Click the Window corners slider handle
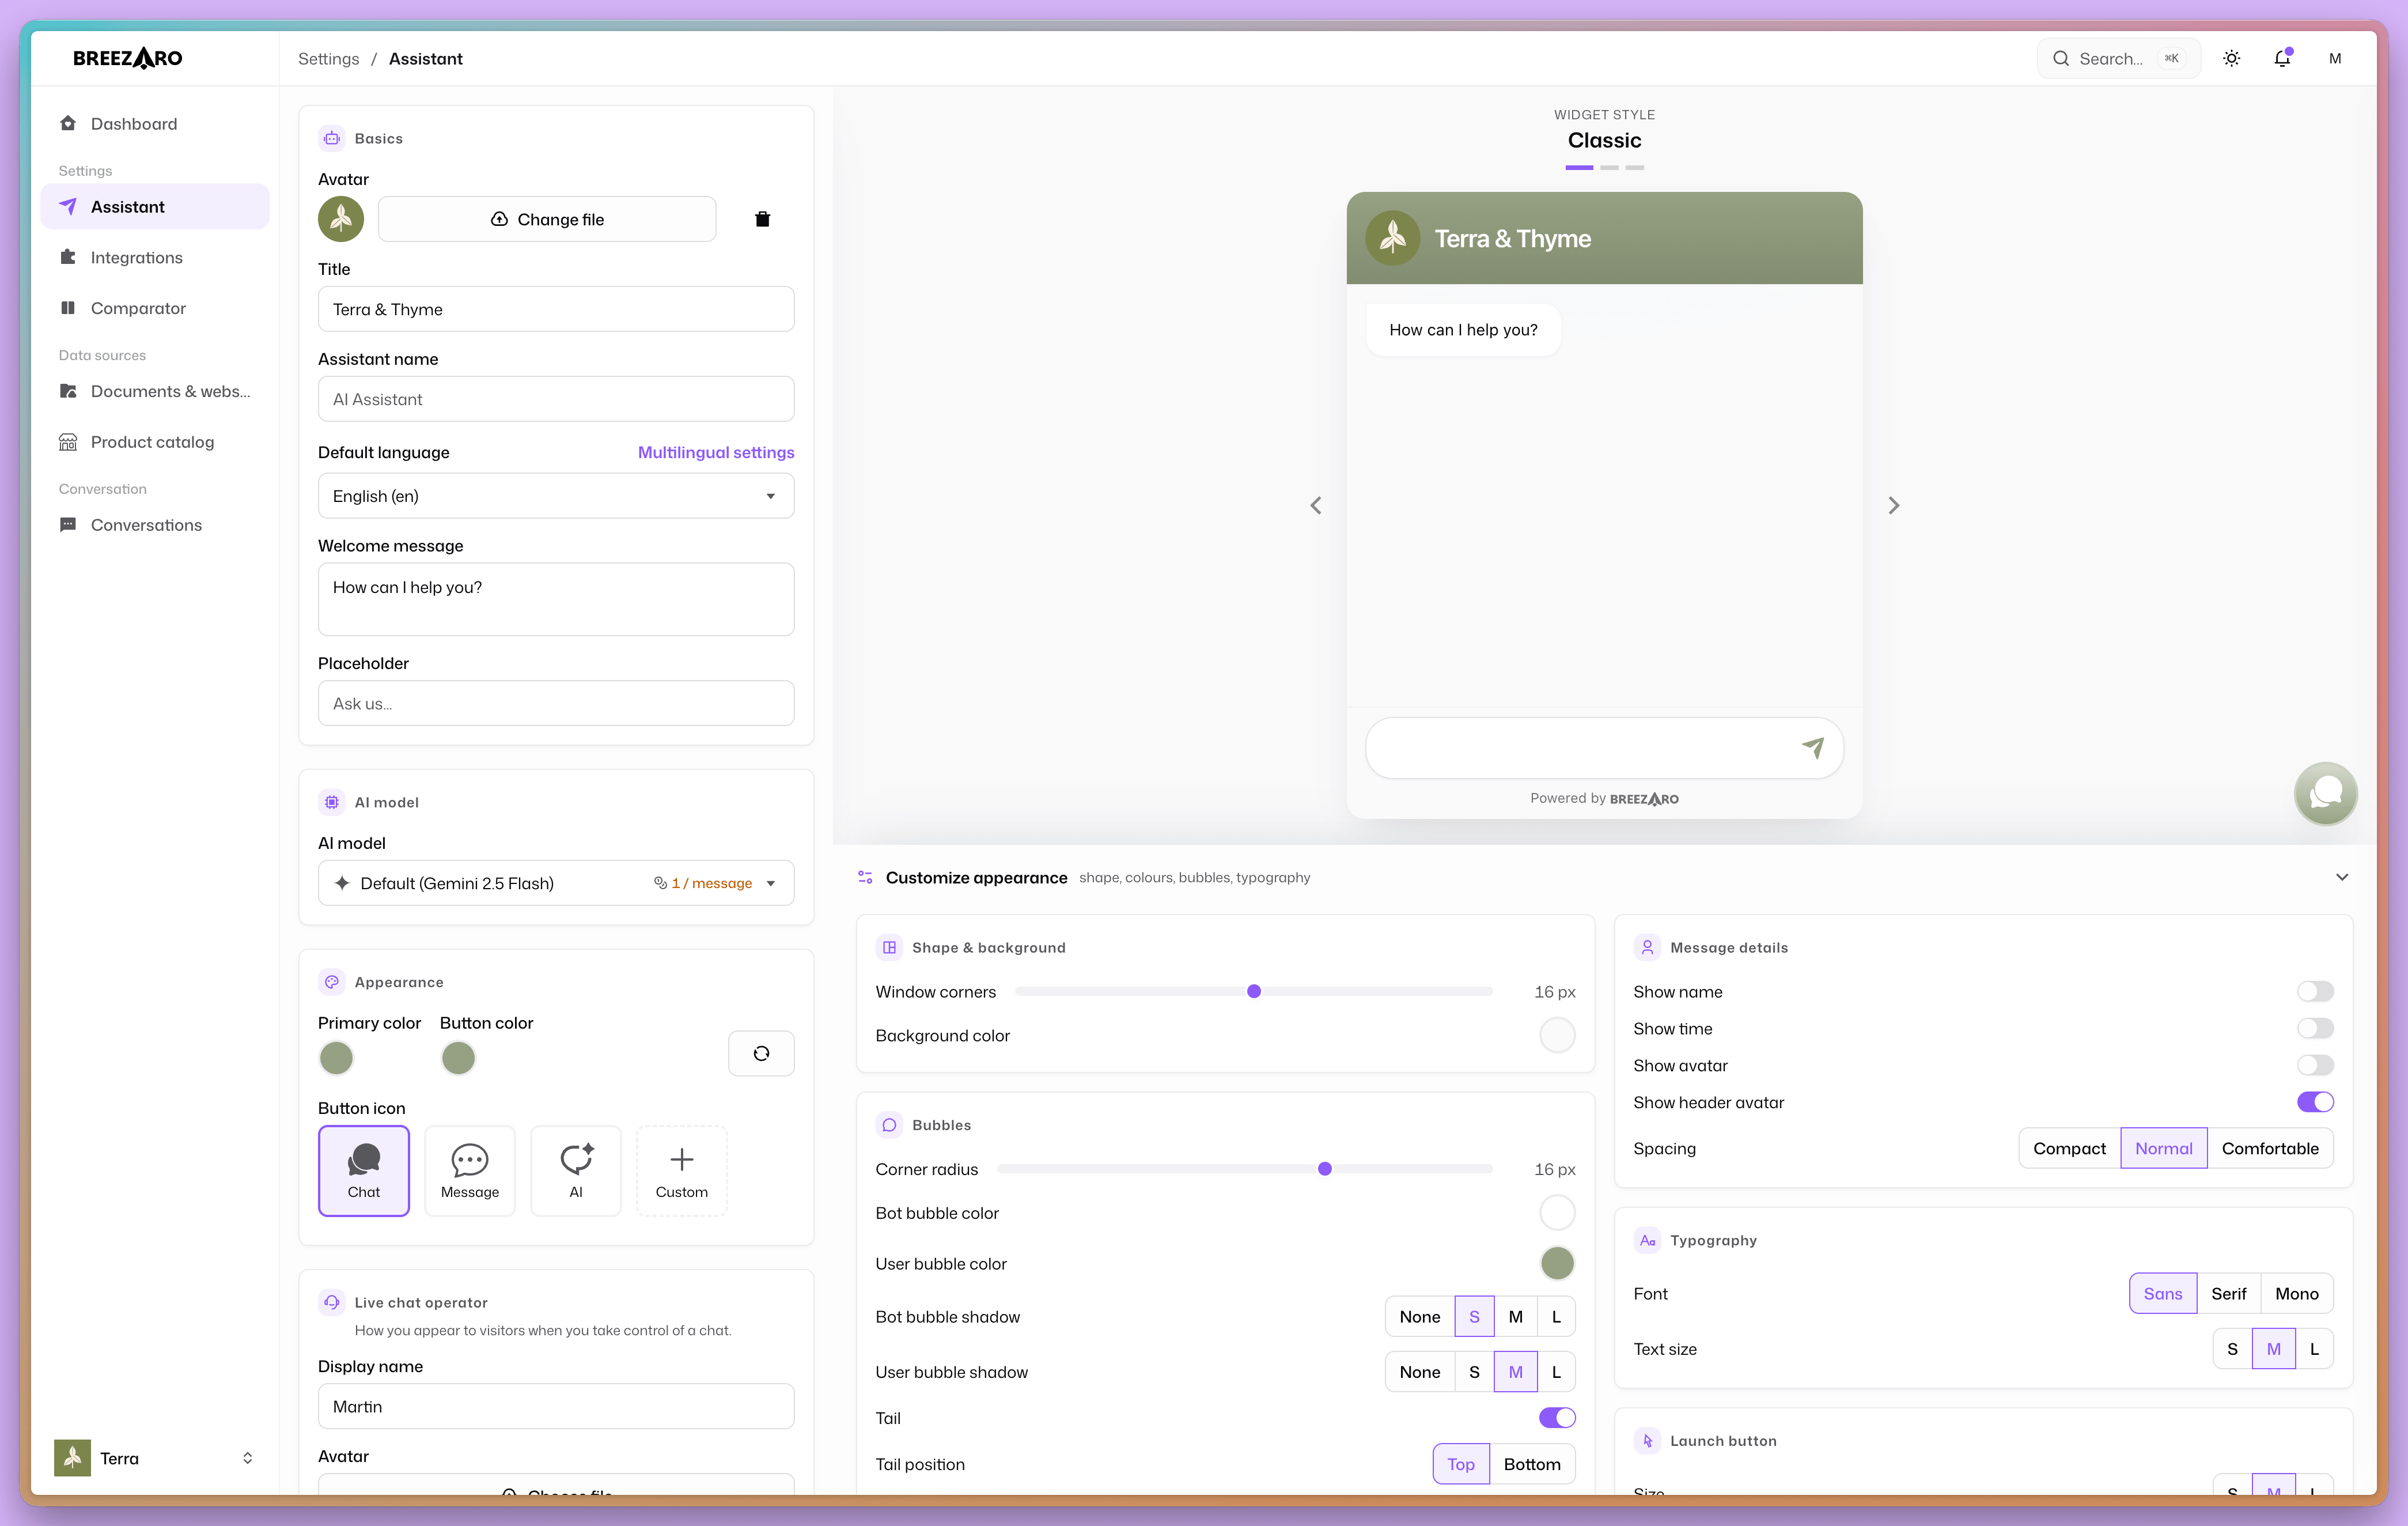The height and width of the screenshot is (1526, 2408). tap(1253, 992)
